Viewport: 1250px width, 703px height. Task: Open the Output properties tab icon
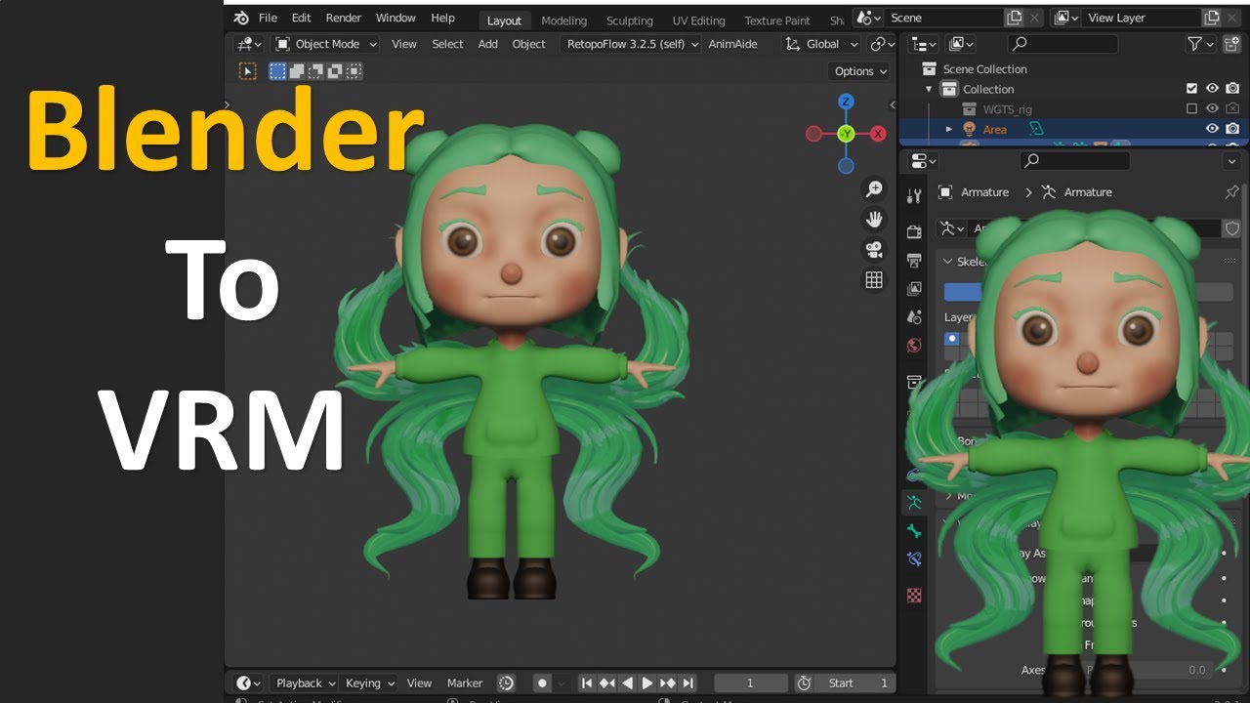pyautogui.click(x=914, y=260)
